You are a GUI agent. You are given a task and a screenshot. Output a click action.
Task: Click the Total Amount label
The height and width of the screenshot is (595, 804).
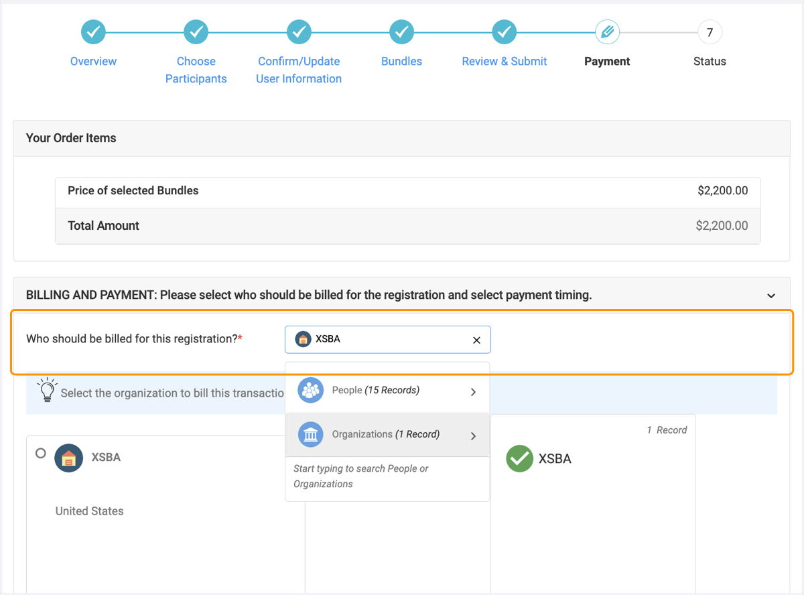[x=104, y=226]
